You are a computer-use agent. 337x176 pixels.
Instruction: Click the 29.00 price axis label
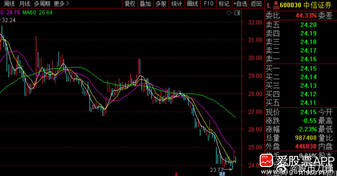255,76
